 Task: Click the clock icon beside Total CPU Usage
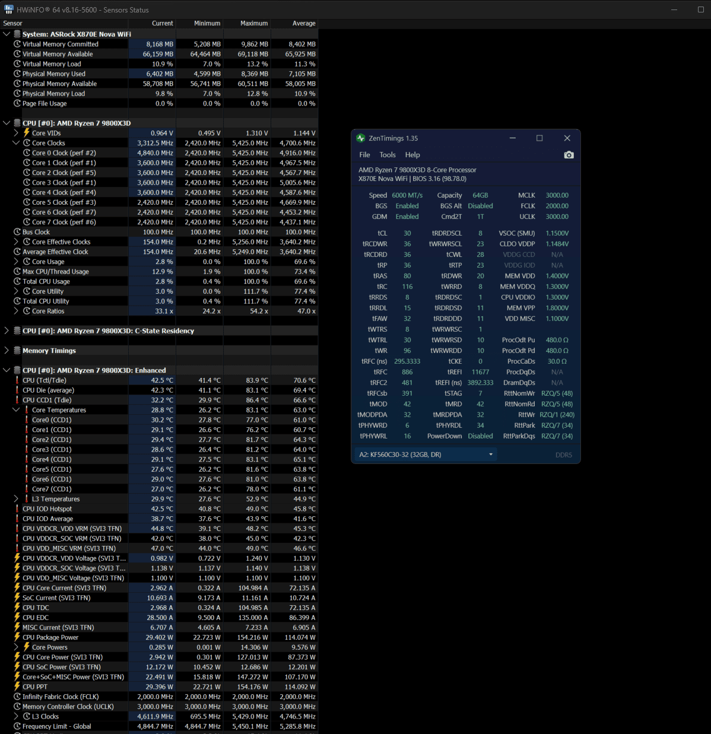coord(17,281)
